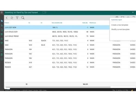136x102 pixels.
Task: Open the hierarchy tree sidebar icon
Action: point(2,25)
